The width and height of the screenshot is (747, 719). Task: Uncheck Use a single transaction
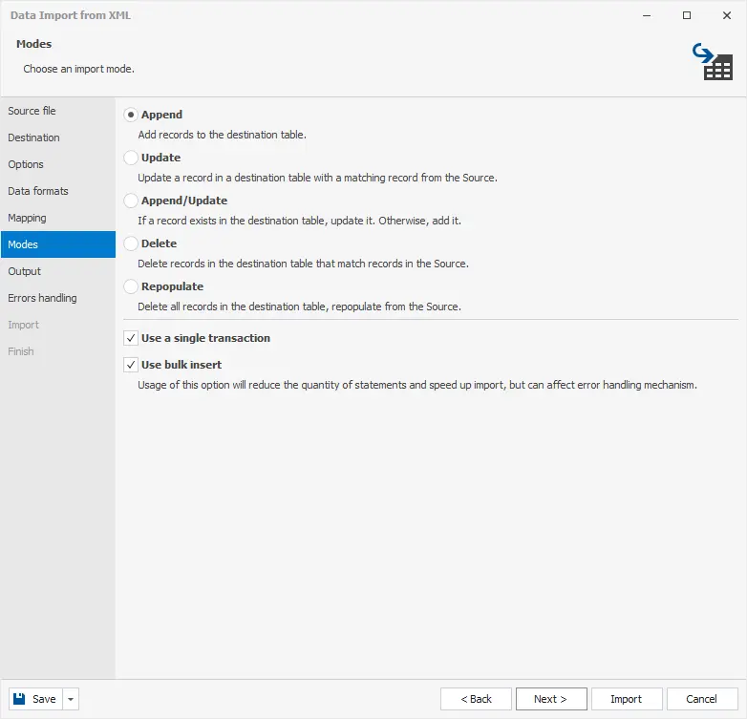click(x=131, y=338)
